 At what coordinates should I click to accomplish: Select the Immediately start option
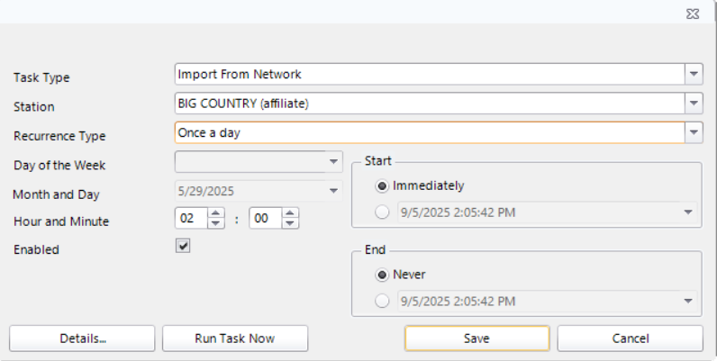pos(383,186)
